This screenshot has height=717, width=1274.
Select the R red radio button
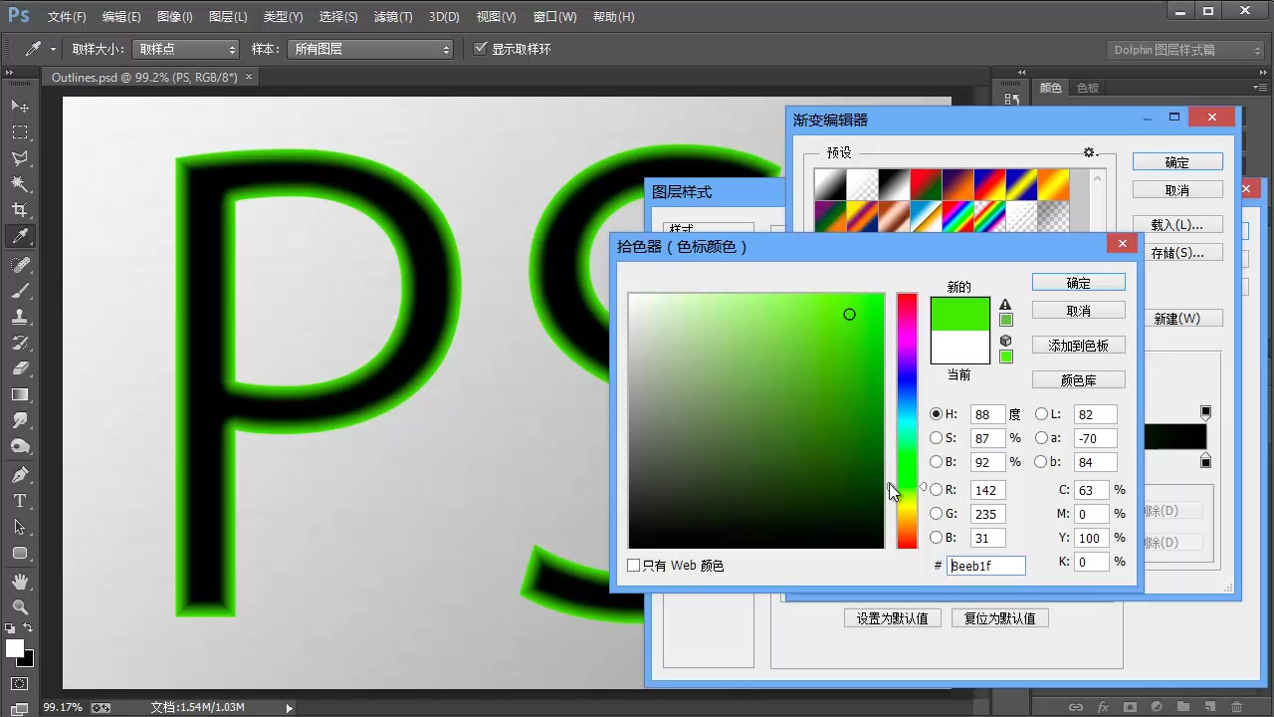pyautogui.click(x=936, y=490)
